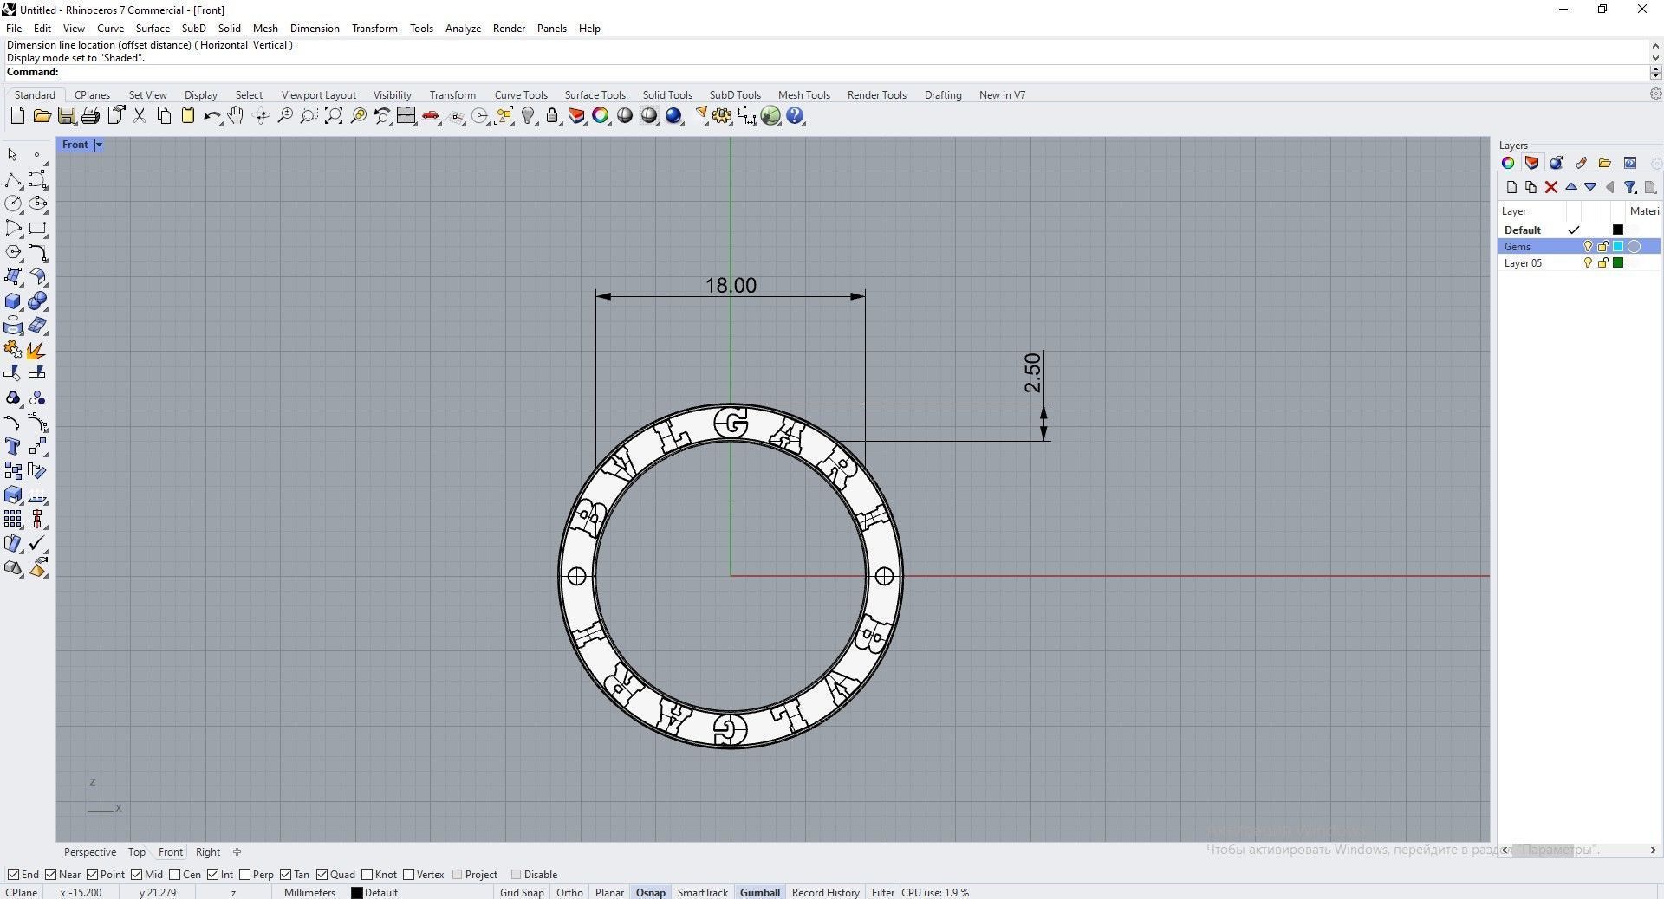Save the model with the floppy icon
Screen dimensions: 1664x899
pos(66,116)
